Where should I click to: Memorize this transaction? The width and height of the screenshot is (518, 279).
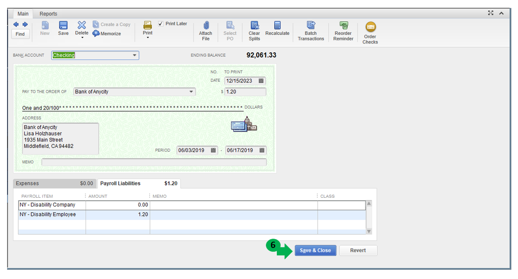[107, 34]
